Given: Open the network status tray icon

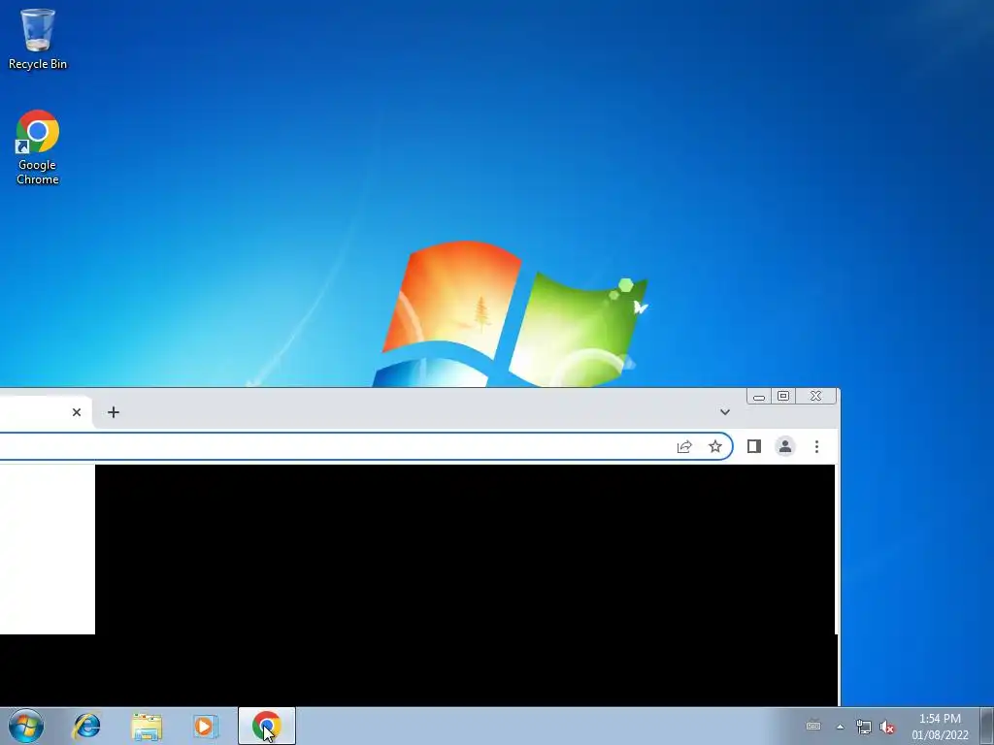Looking at the screenshot, I should point(863,727).
